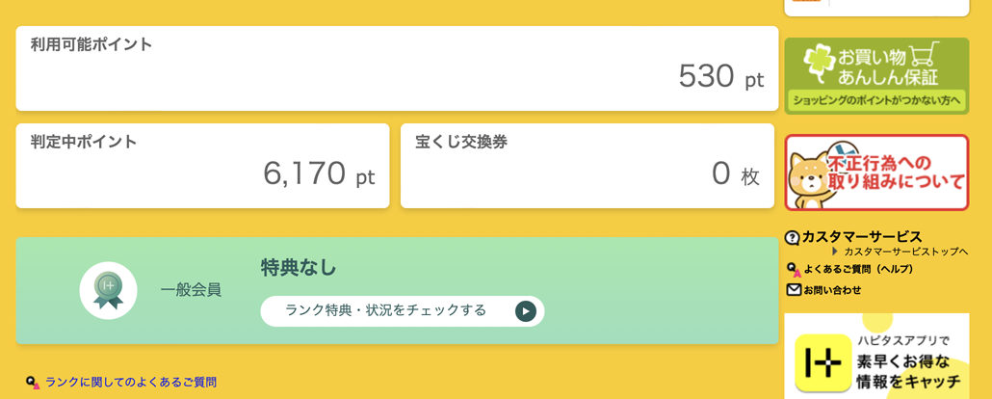Open 不正行為への取り組みについて banner
992x399 pixels.
click(x=876, y=173)
